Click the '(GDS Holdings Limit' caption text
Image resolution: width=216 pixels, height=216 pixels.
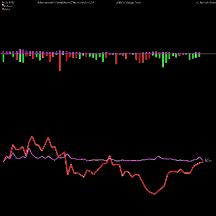128,3
